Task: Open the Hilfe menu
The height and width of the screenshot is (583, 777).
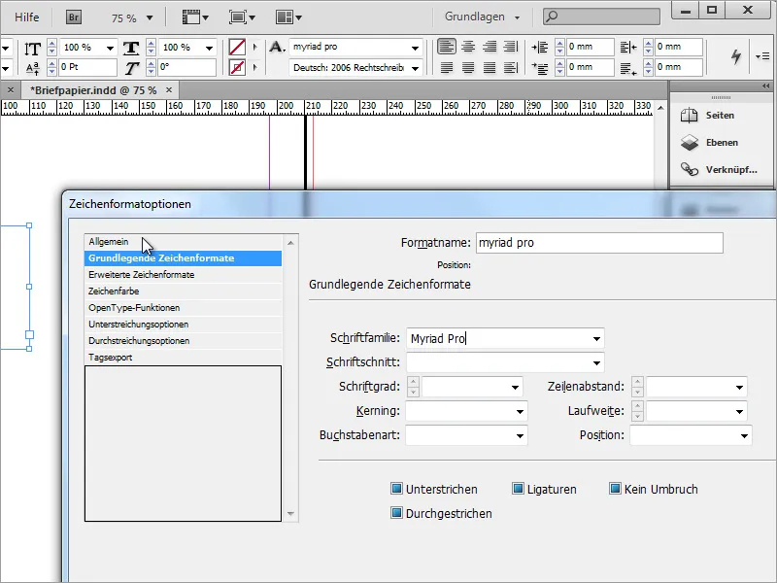Action: 27,17
